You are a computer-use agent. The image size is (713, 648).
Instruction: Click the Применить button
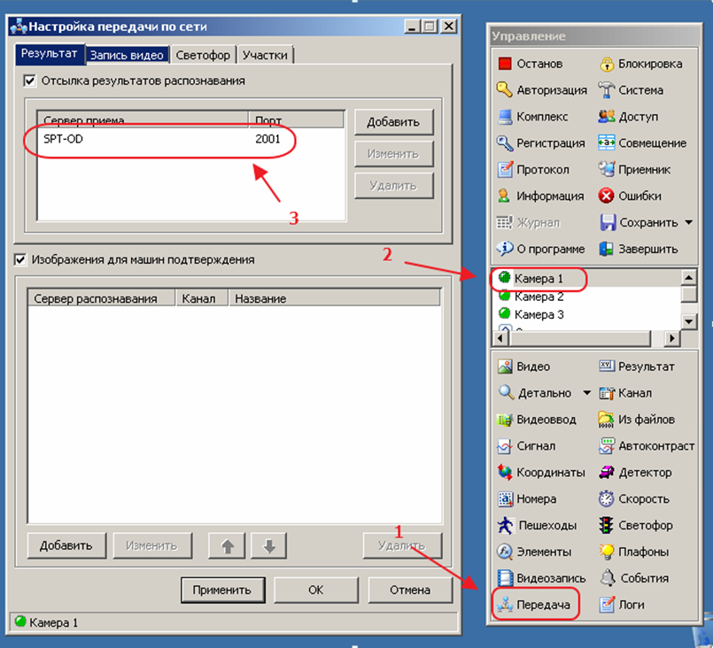pyautogui.click(x=222, y=590)
